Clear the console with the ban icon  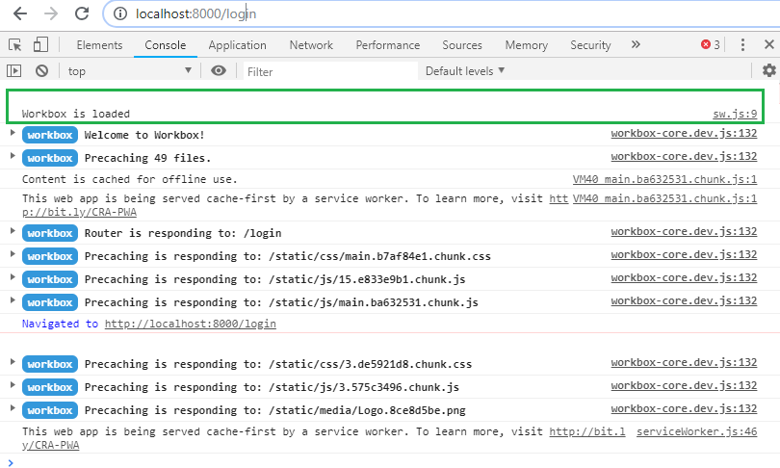tap(41, 71)
